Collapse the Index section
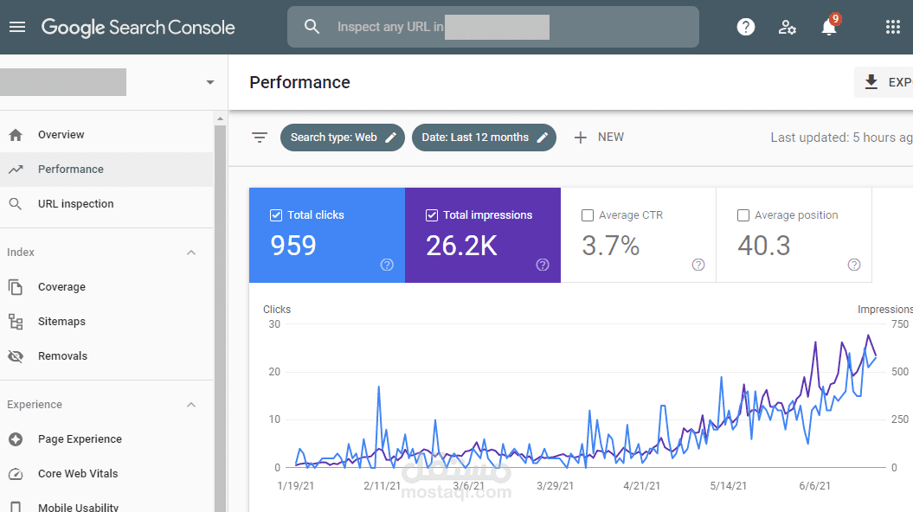Screen dimensions: 913x512 (191, 253)
